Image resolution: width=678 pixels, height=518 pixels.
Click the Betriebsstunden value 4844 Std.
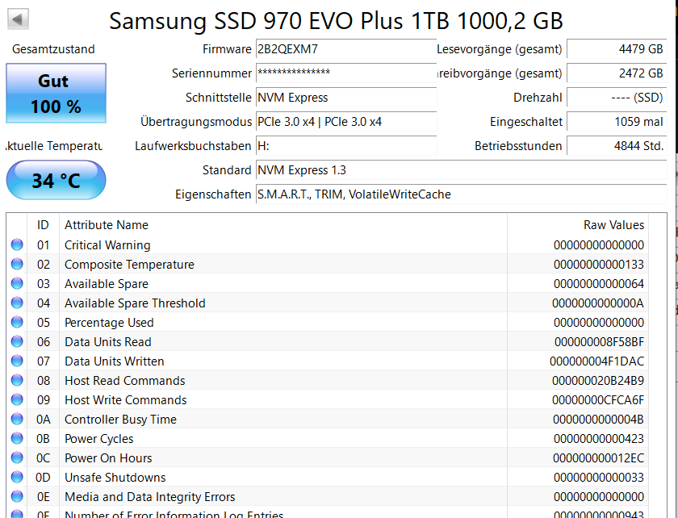617,146
